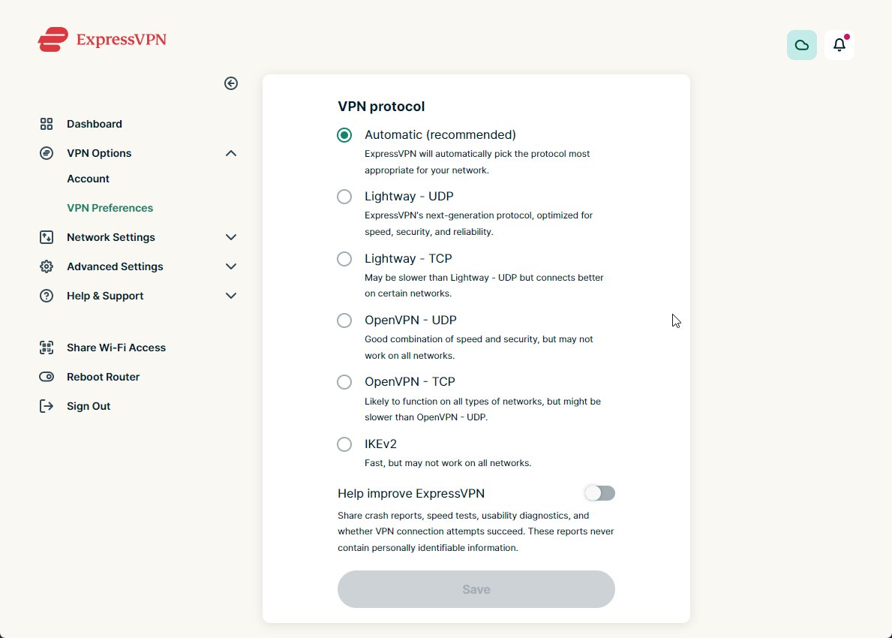Image resolution: width=892 pixels, height=638 pixels.
Task: Click the Share Wi-Fi Access QR icon
Action: (x=47, y=348)
